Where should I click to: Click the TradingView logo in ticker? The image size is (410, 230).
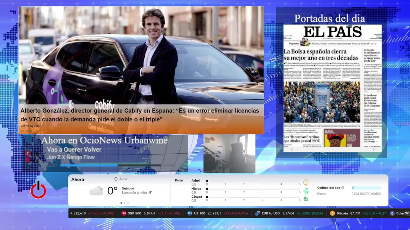407,213
